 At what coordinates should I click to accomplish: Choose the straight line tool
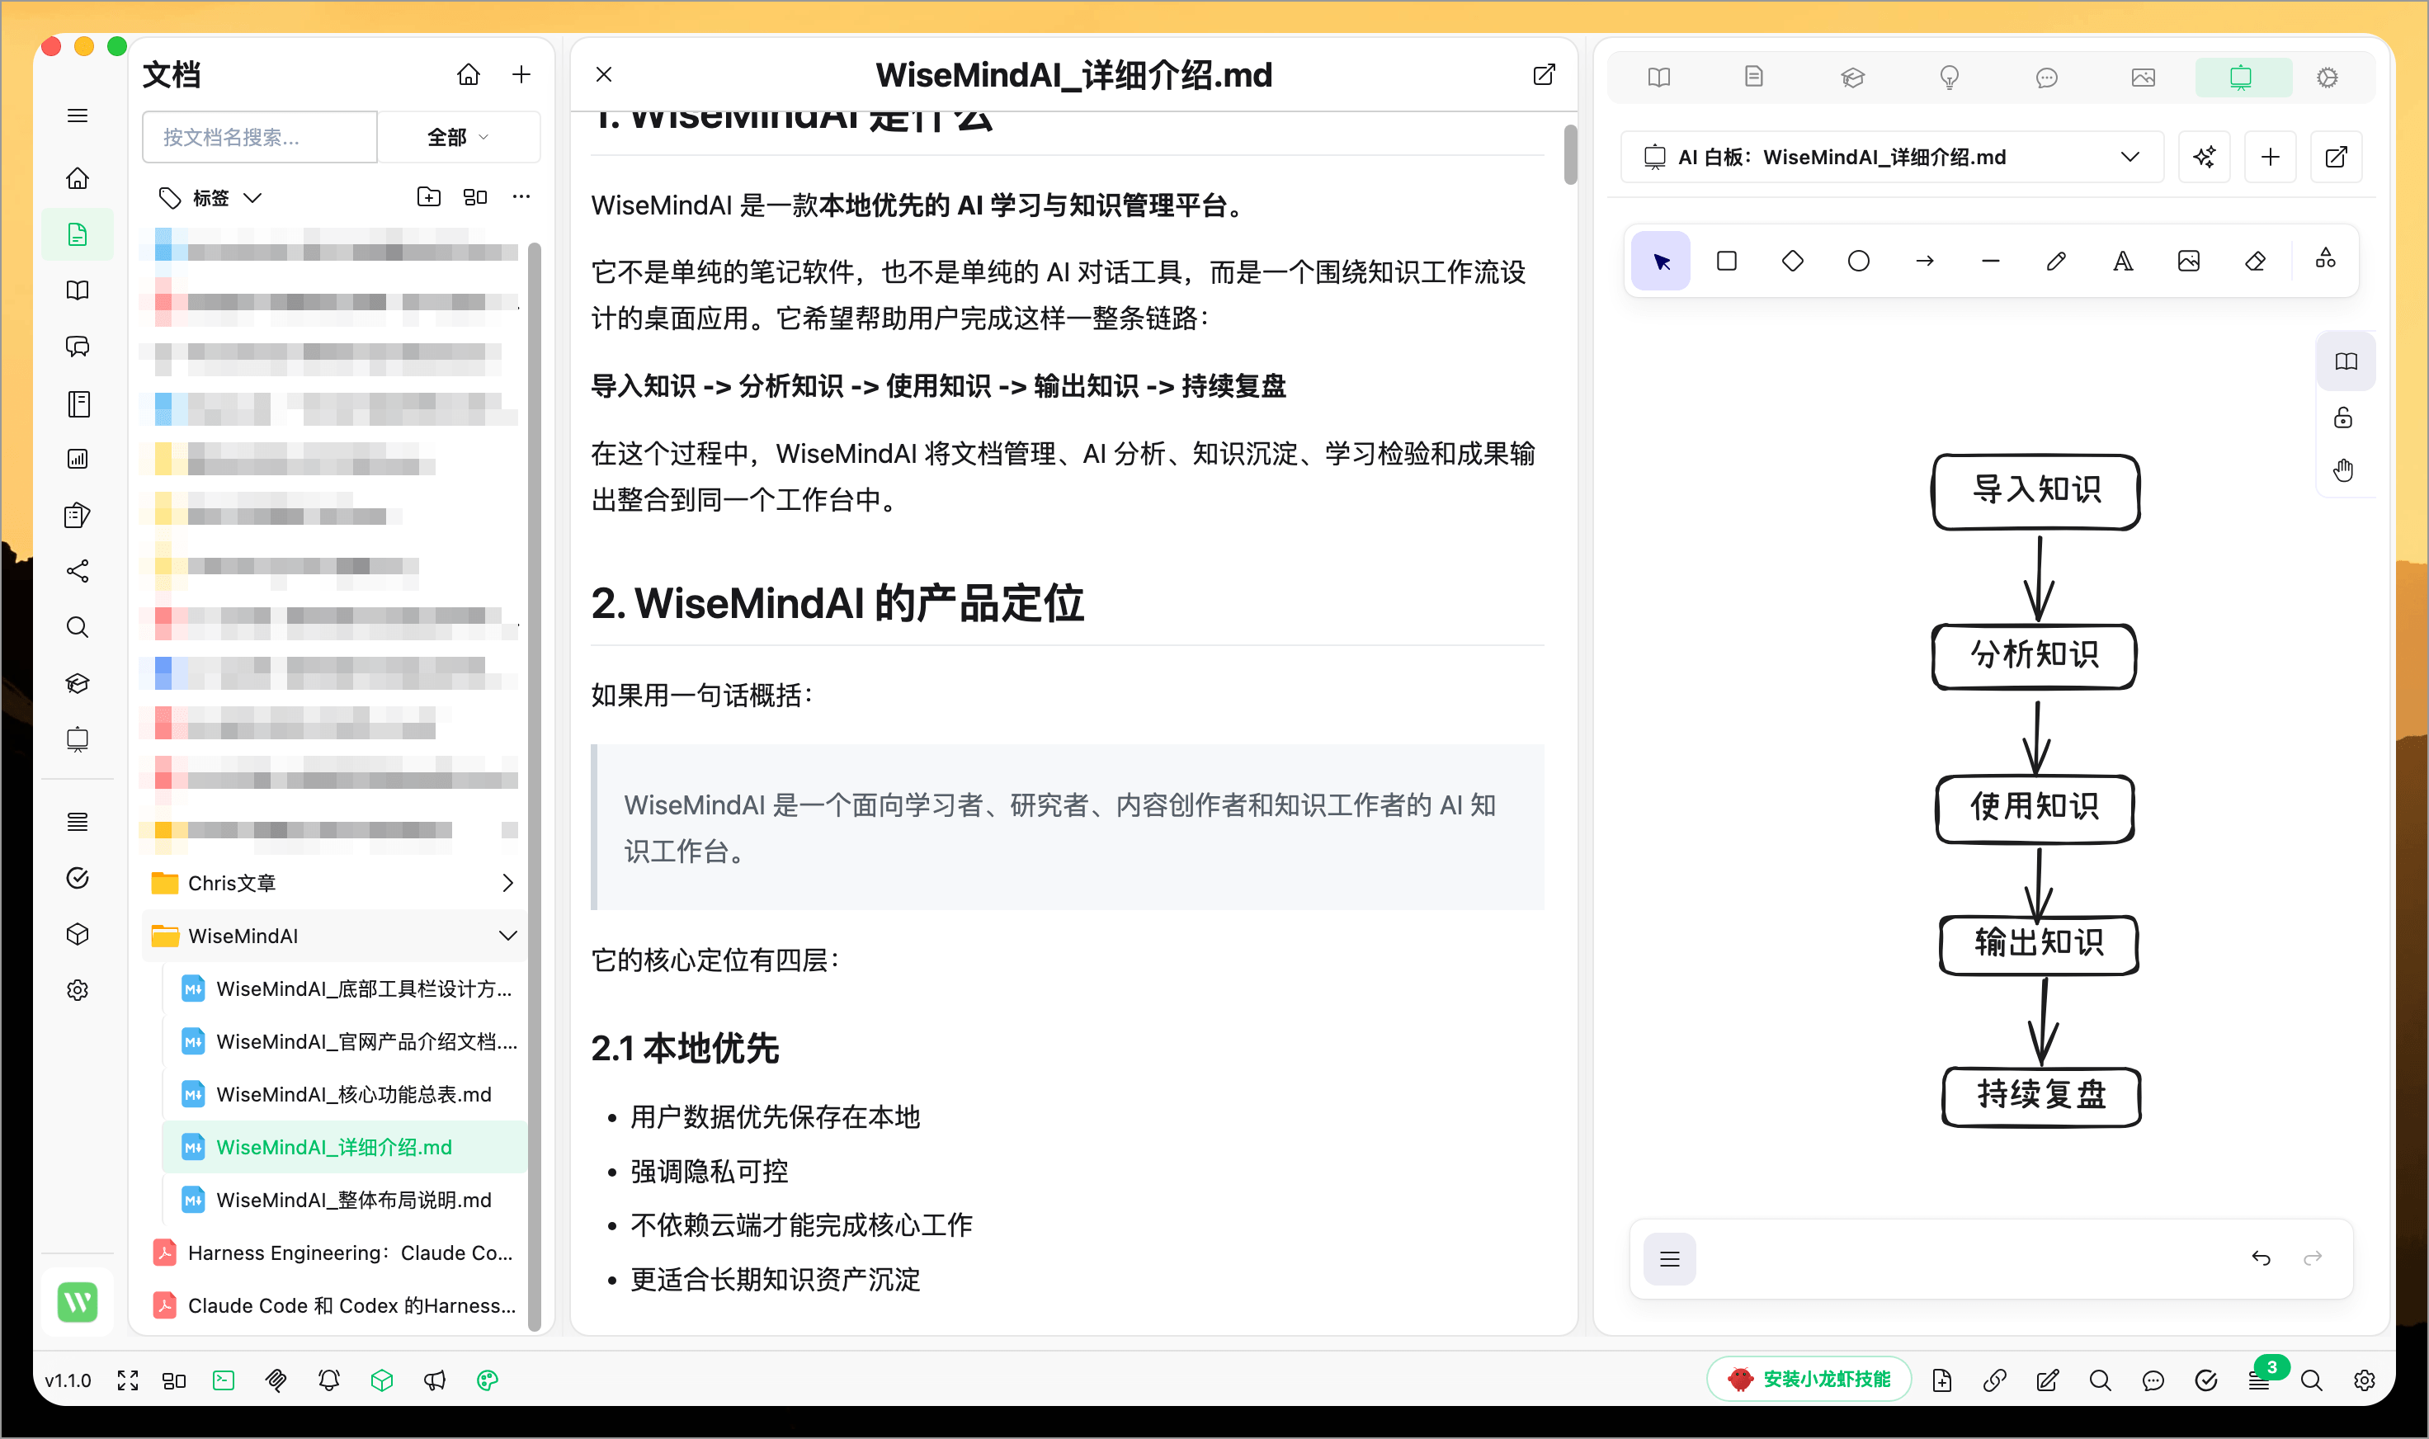tap(1991, 261)
